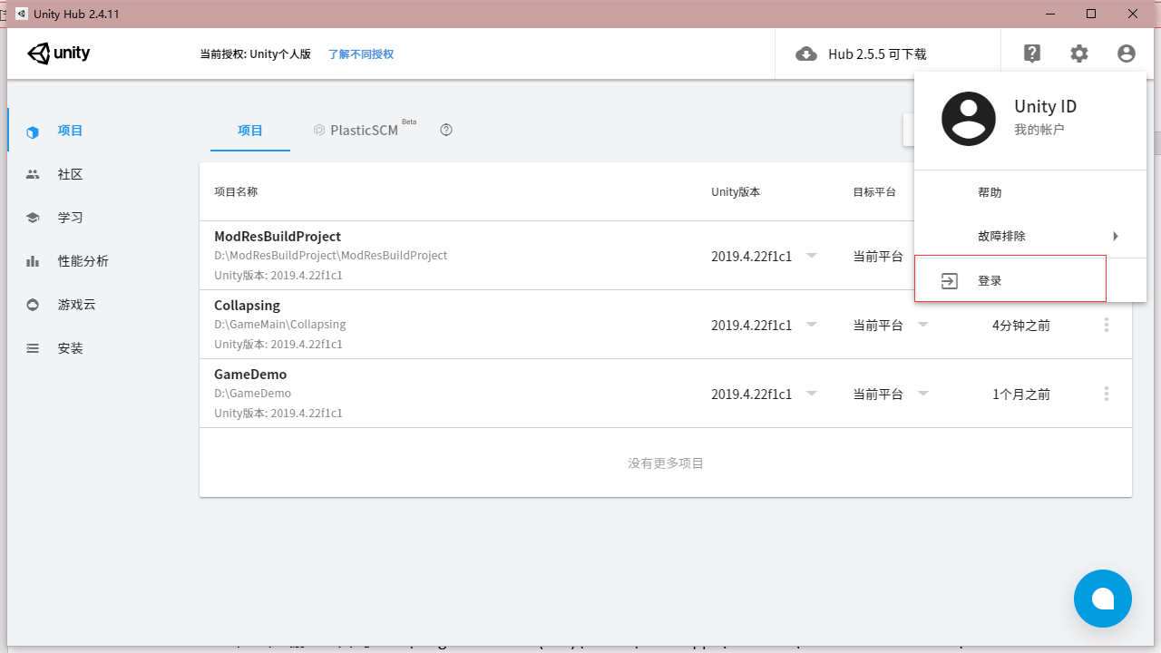Screen dimensions: 1161x653
Task: Open the help question-mark icon in top bar
Action: tap(1032, 54)
